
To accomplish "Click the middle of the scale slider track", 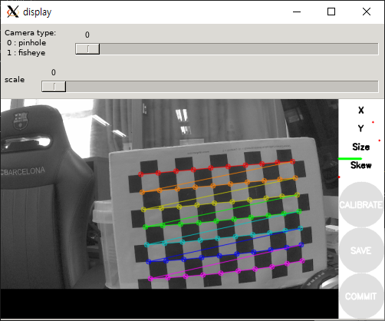I will pyautogui.click(x=210, y=87).
